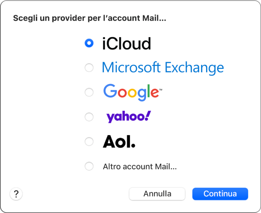This screenshot has height=213, width=261.
Task: Click the iCloud wordmark
Action: (x=127, y=43)
